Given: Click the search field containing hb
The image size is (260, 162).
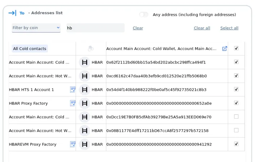Looking at the screenshot, I should (x=95, y=28).
